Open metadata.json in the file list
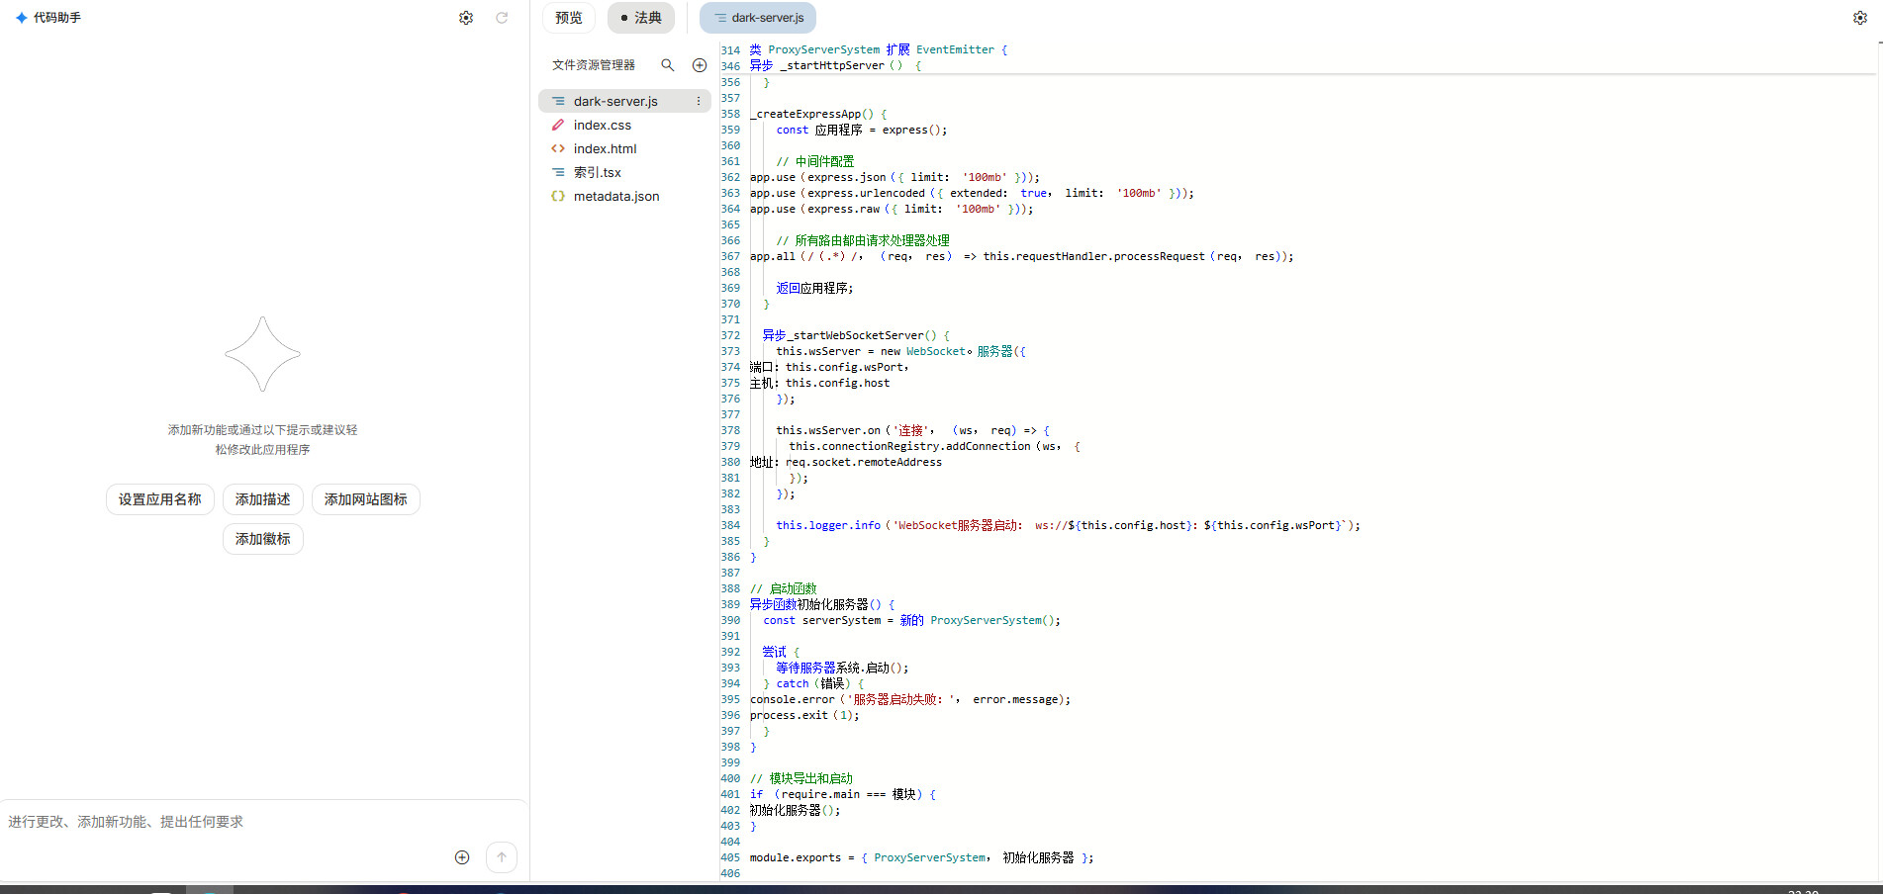This screenshot has height=894, width=1883. [x=615, y=196]
